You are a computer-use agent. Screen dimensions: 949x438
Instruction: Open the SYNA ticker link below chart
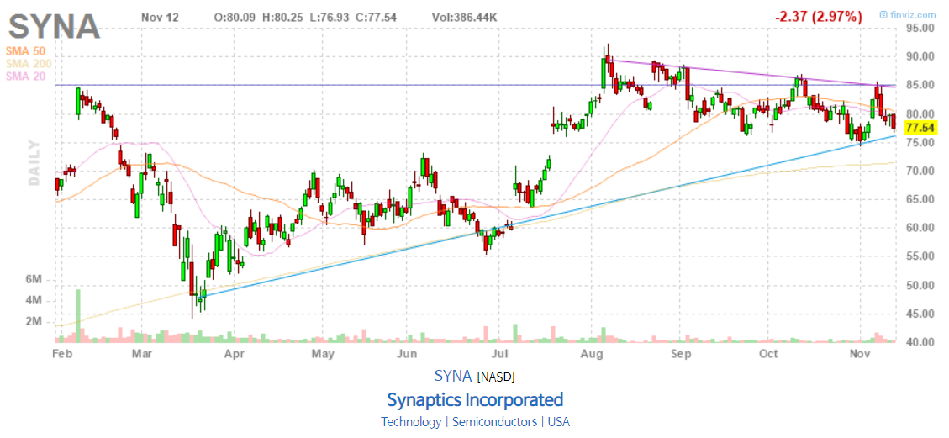453,376
